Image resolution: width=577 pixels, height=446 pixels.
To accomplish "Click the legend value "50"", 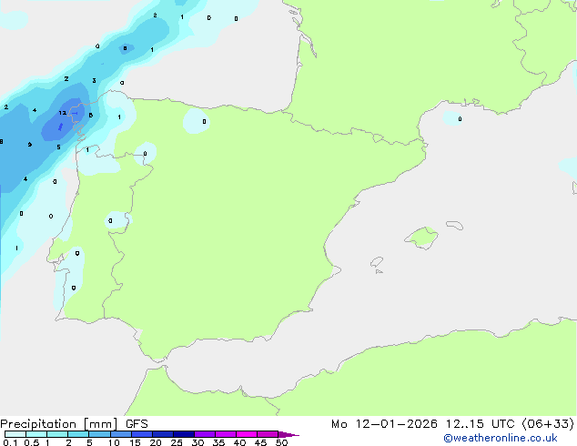I will tap(281, 442).
